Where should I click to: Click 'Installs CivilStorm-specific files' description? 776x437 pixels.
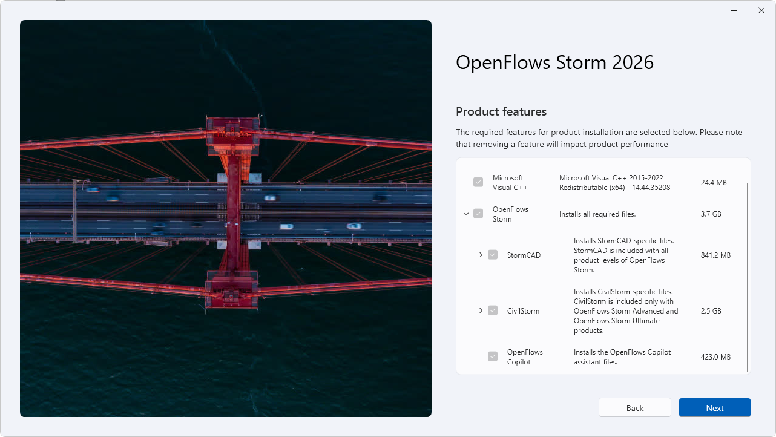[x=626, y=310]
